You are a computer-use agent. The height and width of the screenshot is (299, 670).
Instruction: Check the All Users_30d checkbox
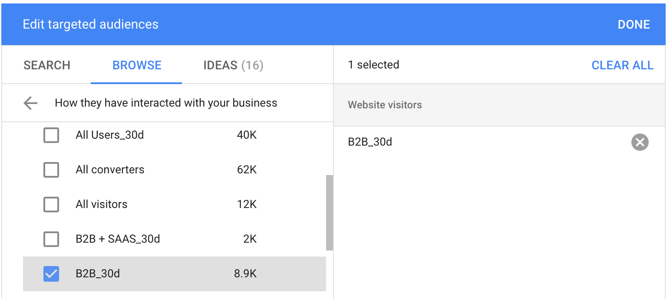[x=51, y=135]
